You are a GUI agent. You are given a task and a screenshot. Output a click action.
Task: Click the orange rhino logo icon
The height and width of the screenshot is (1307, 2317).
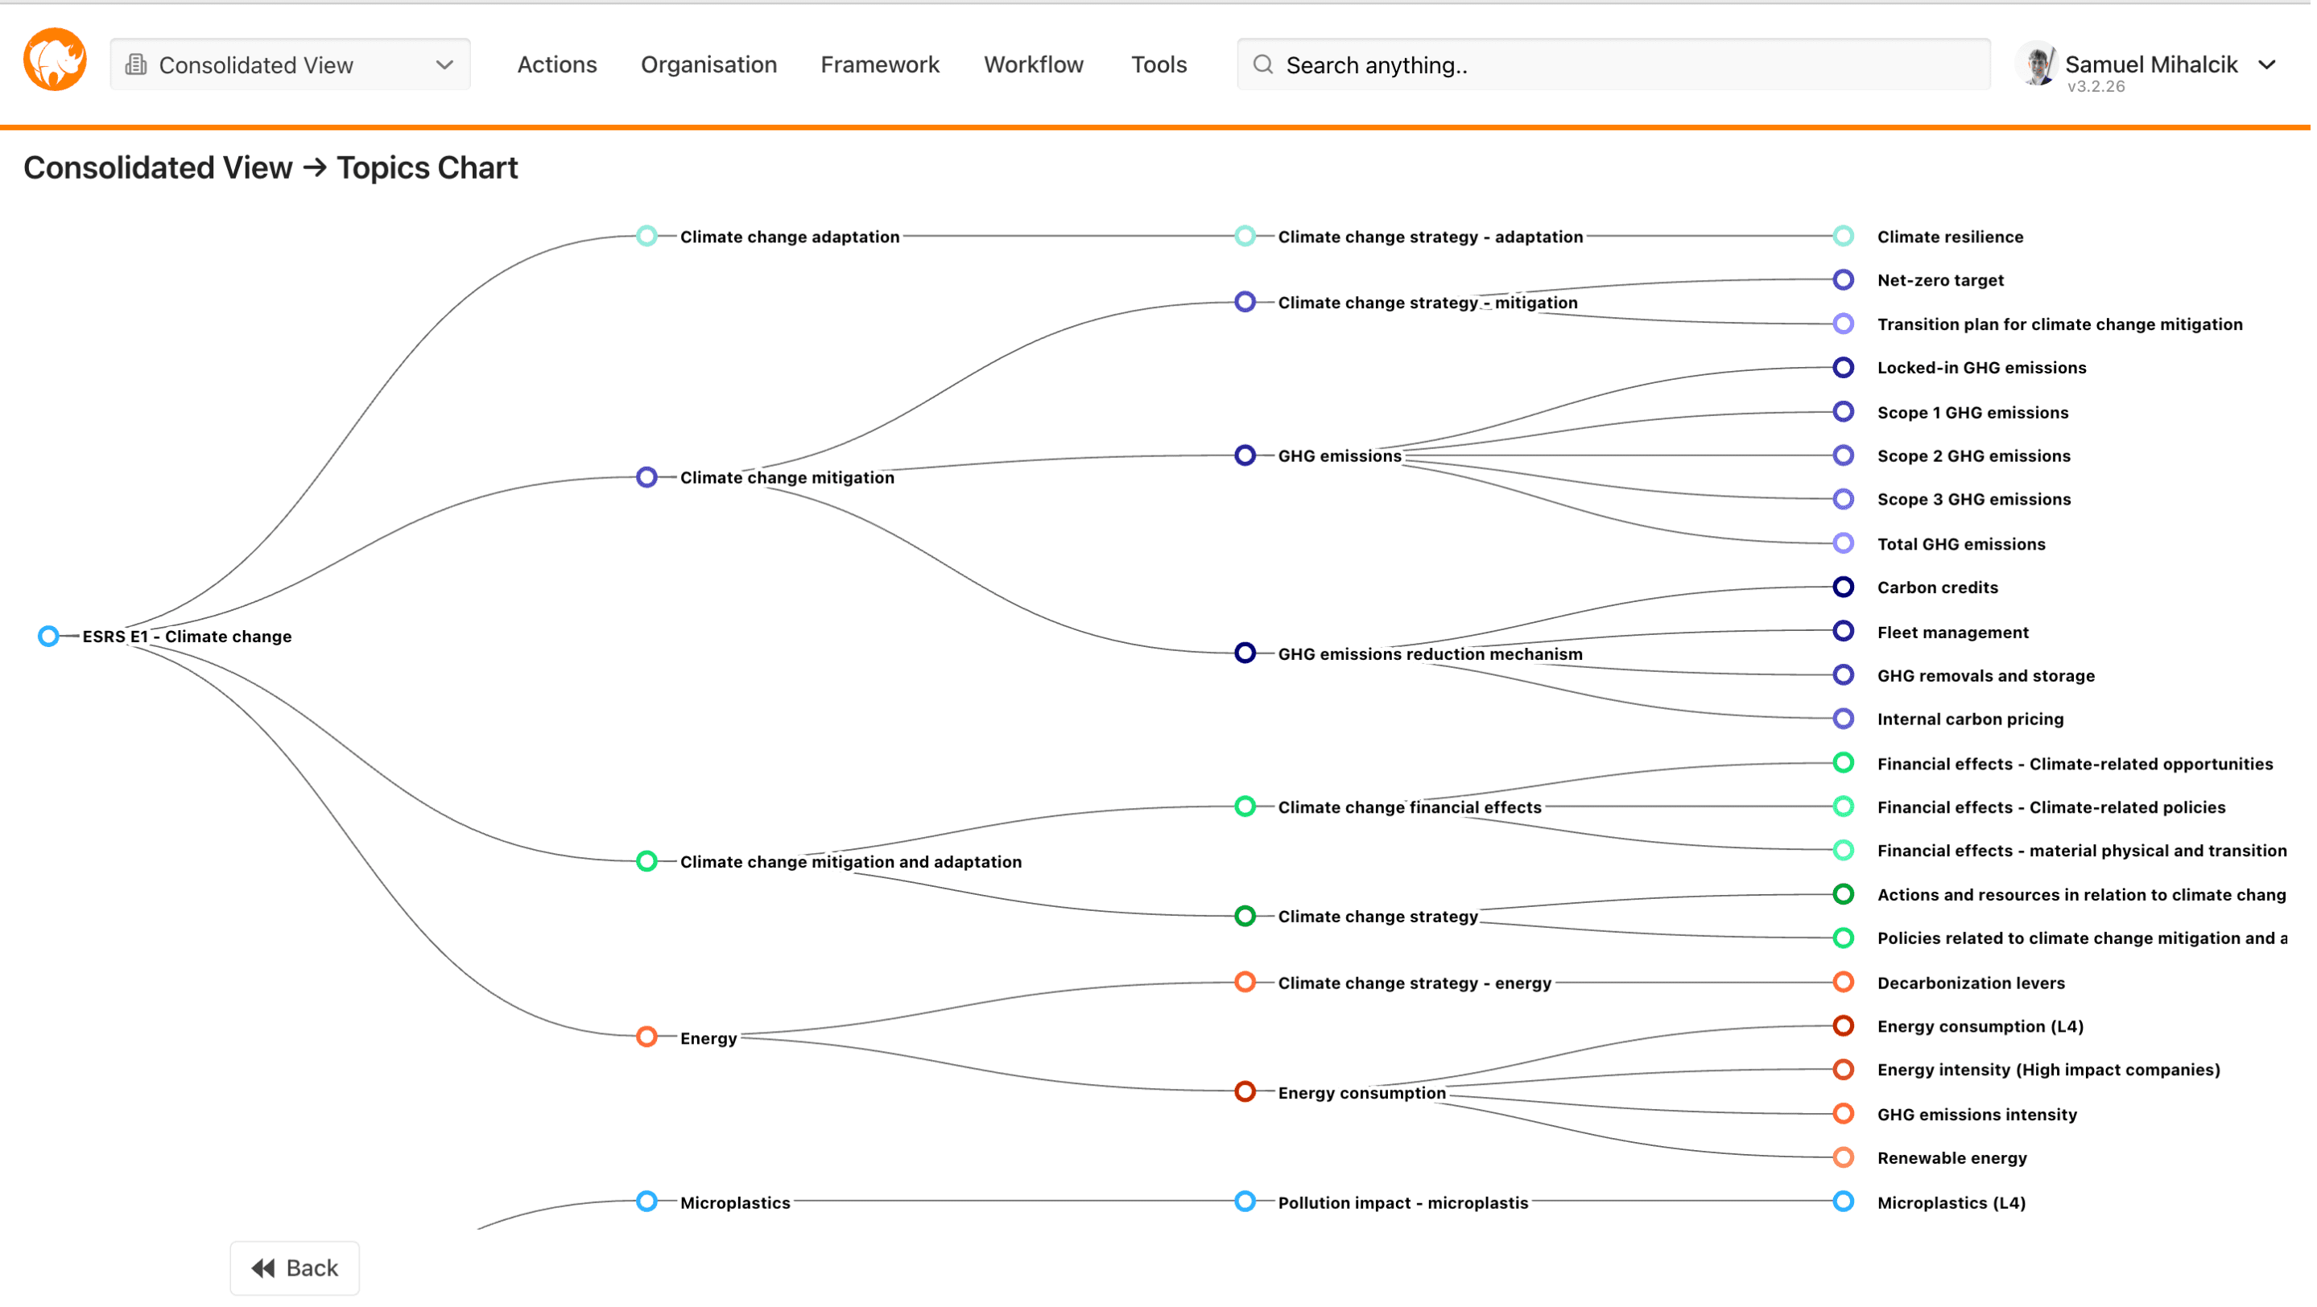(x=55, y=60)
